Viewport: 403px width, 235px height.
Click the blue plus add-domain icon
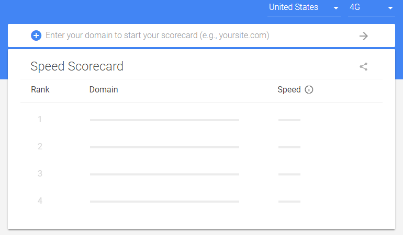point(36,36)
